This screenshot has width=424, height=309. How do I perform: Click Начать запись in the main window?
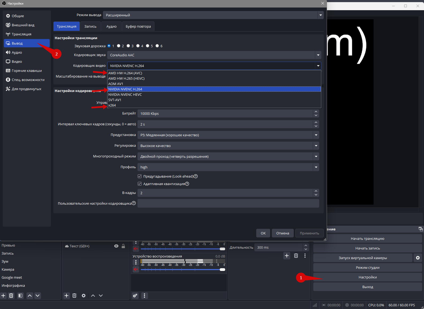pyautogui.click(x=368, y=248)
